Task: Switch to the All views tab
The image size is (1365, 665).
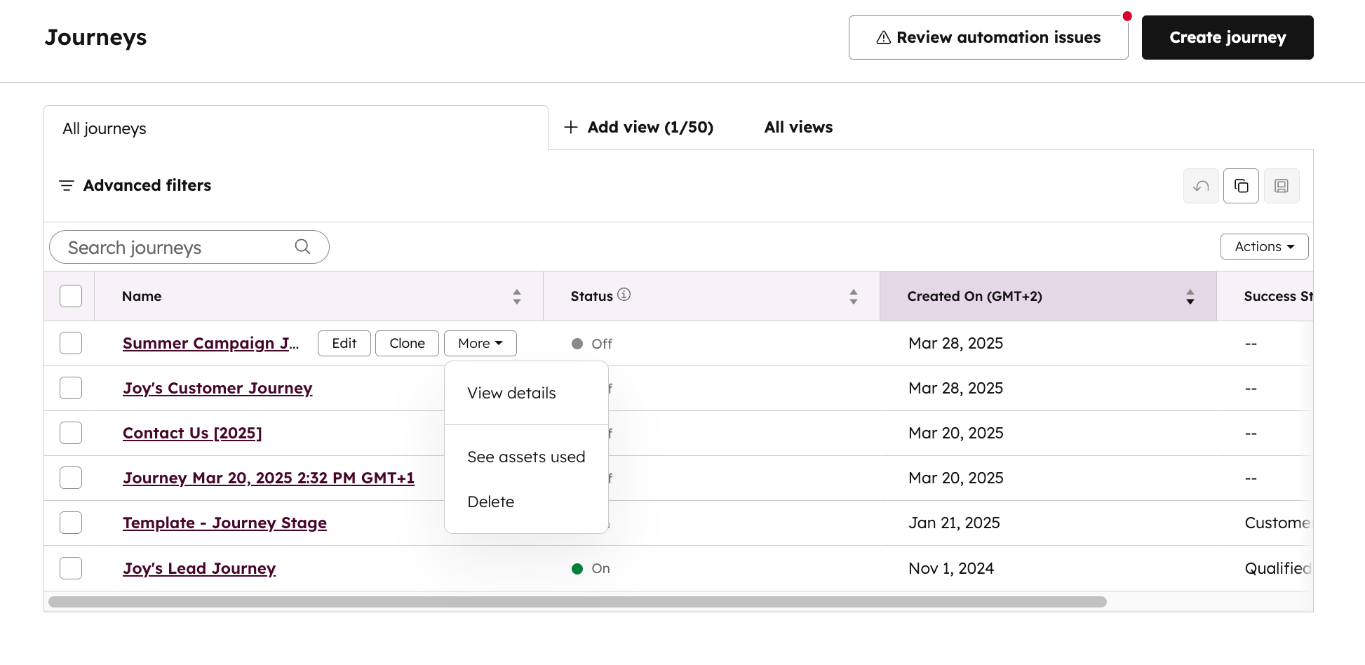Action: [x=798, y=127]
